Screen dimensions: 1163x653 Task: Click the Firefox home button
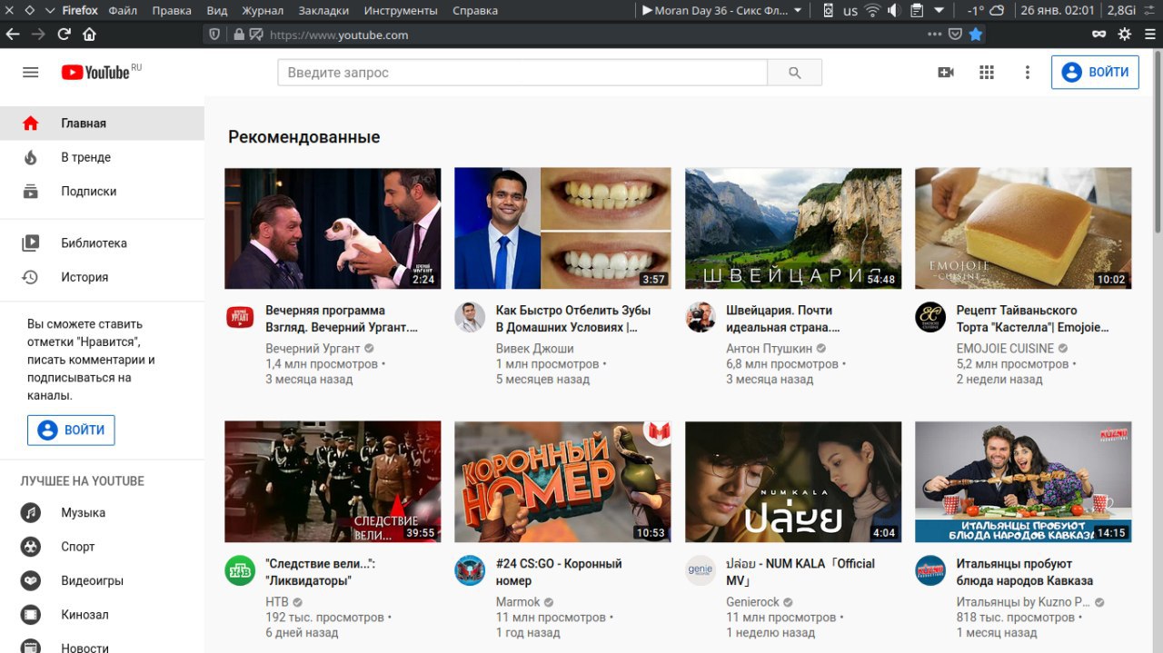pos(89,35)
